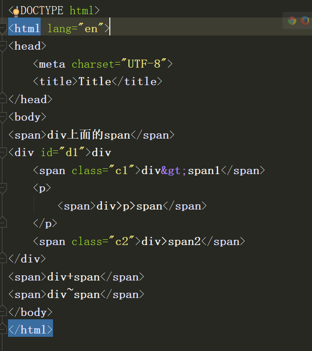Click the Title text inside title tag

point(95,82)
